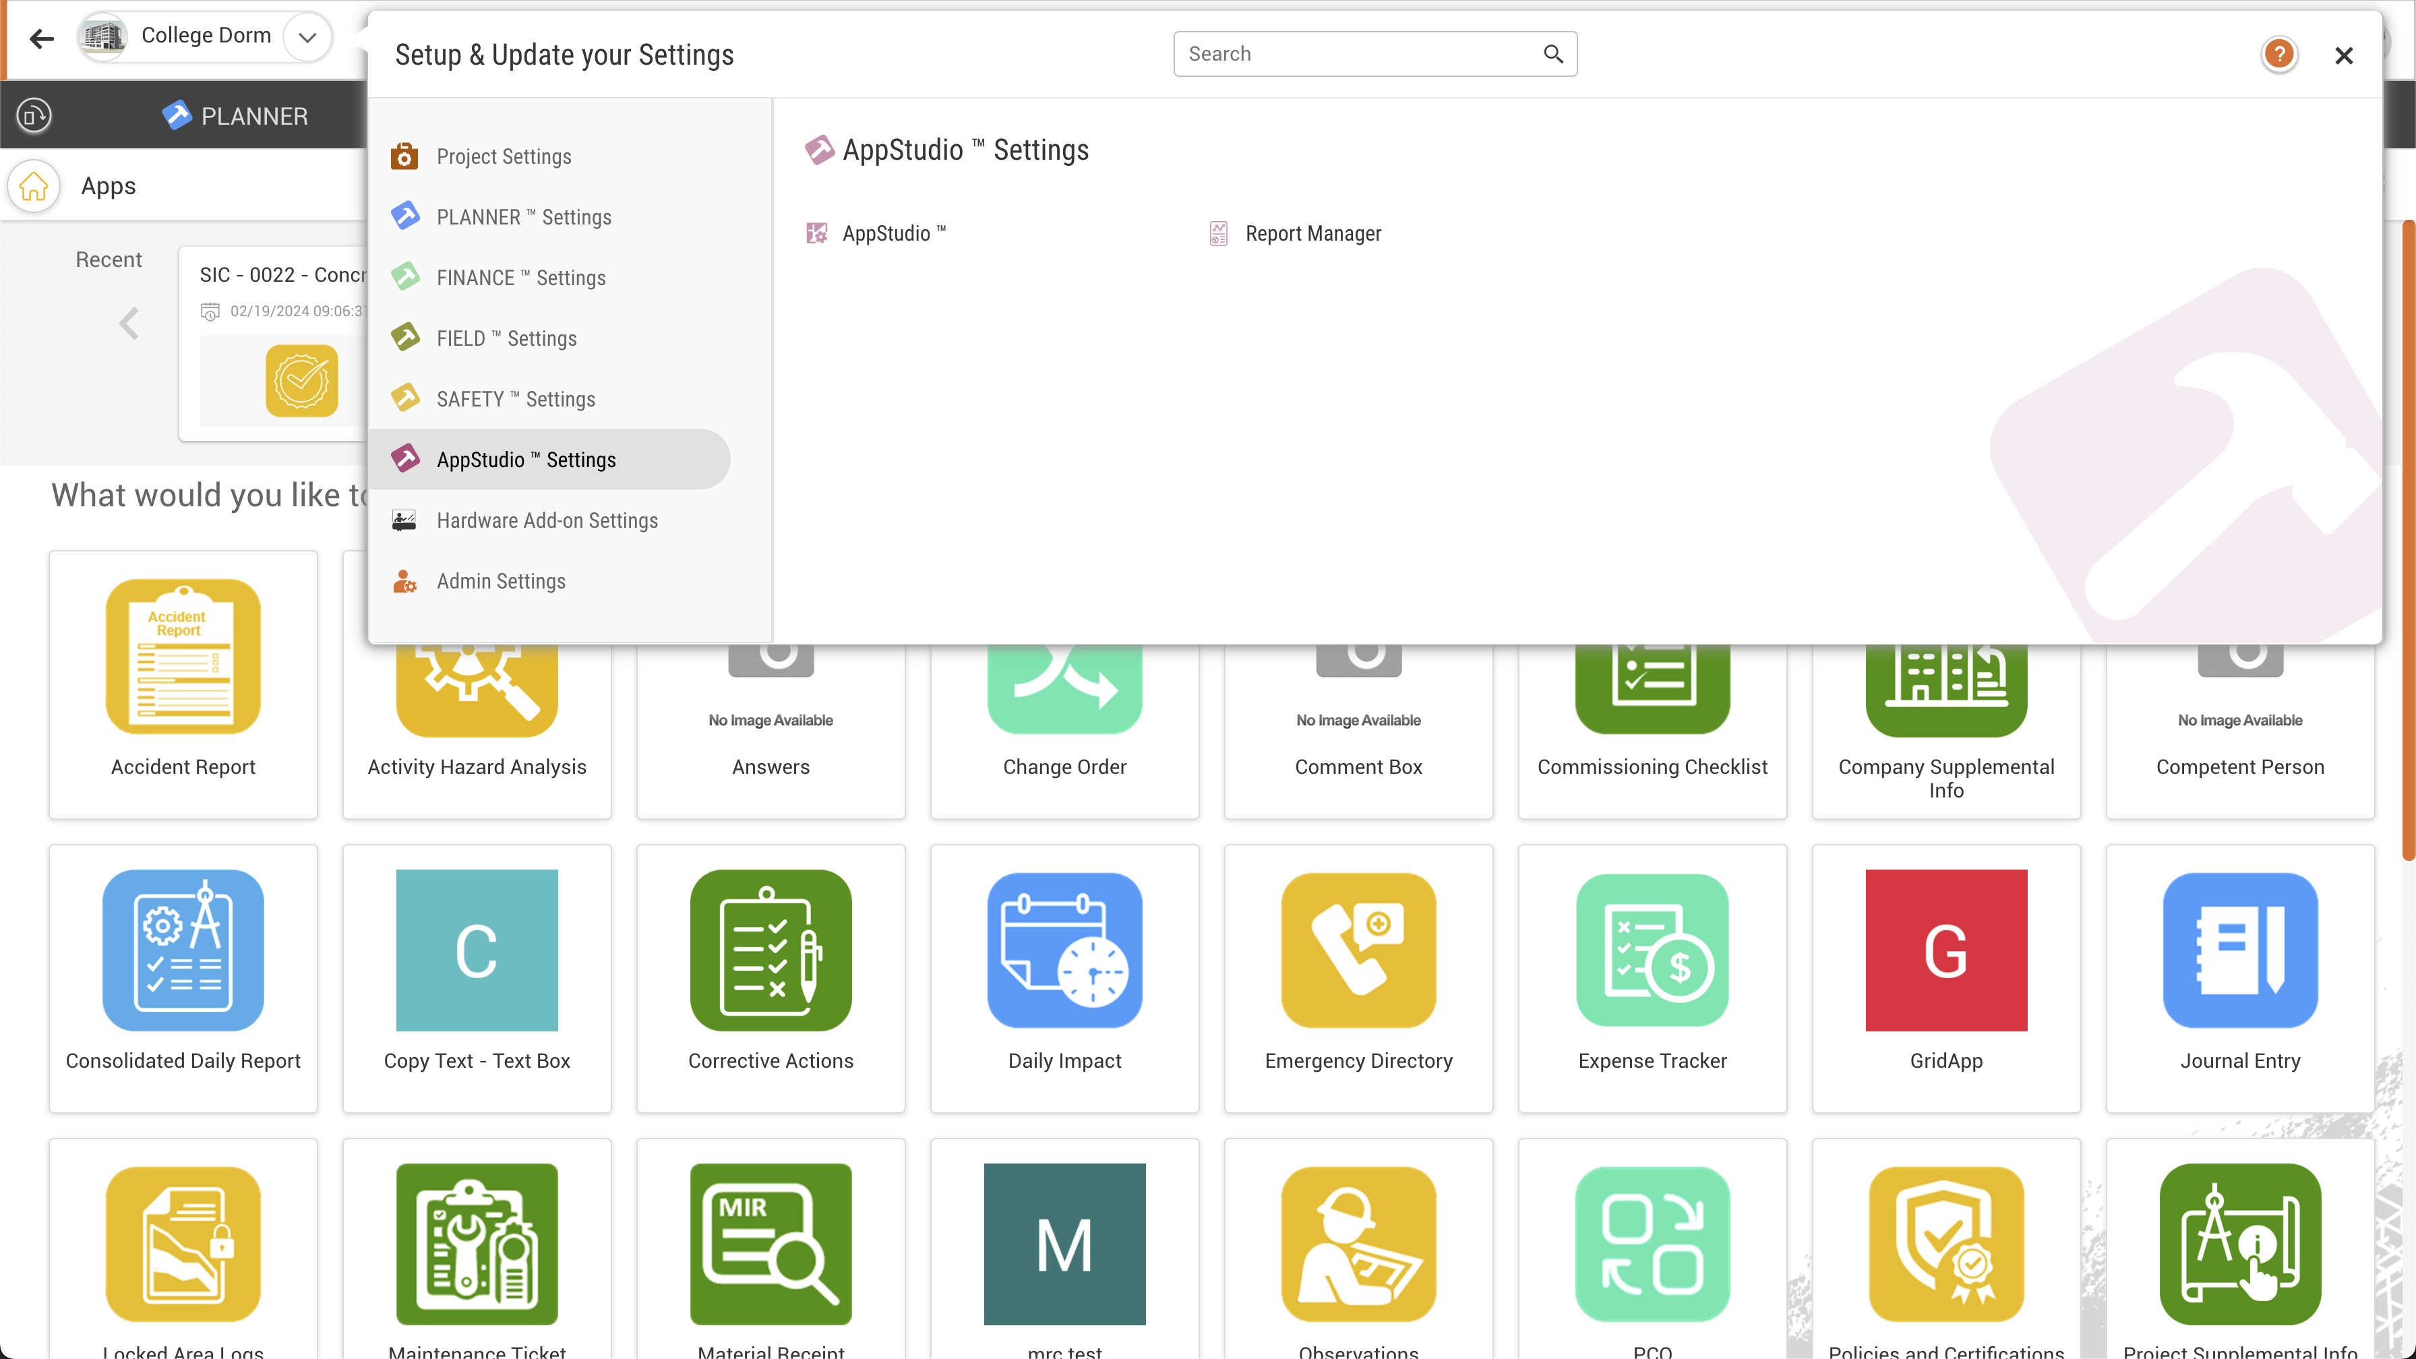Screen dimensions: 2416x1359
Task: Click the Recent carousel previous chevron
Action: coord(129,324)
